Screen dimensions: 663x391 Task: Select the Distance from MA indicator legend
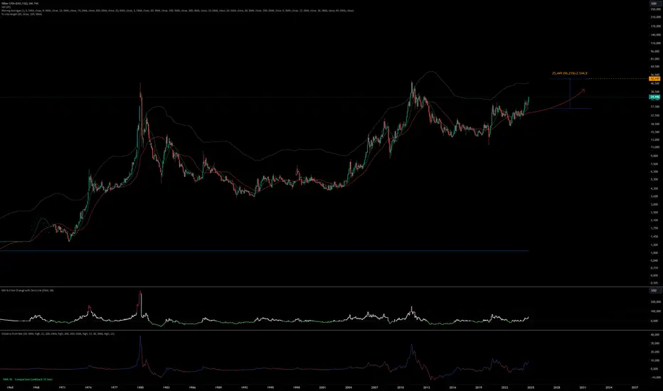58,333
